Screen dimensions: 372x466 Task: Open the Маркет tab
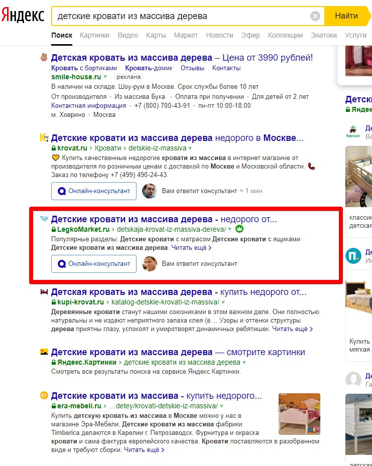point(186,35)
